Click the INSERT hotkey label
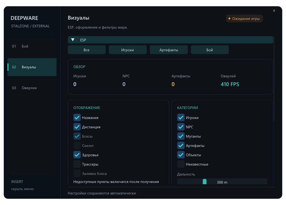Screen dimensions: 286x205 click(x=17, y=182)
